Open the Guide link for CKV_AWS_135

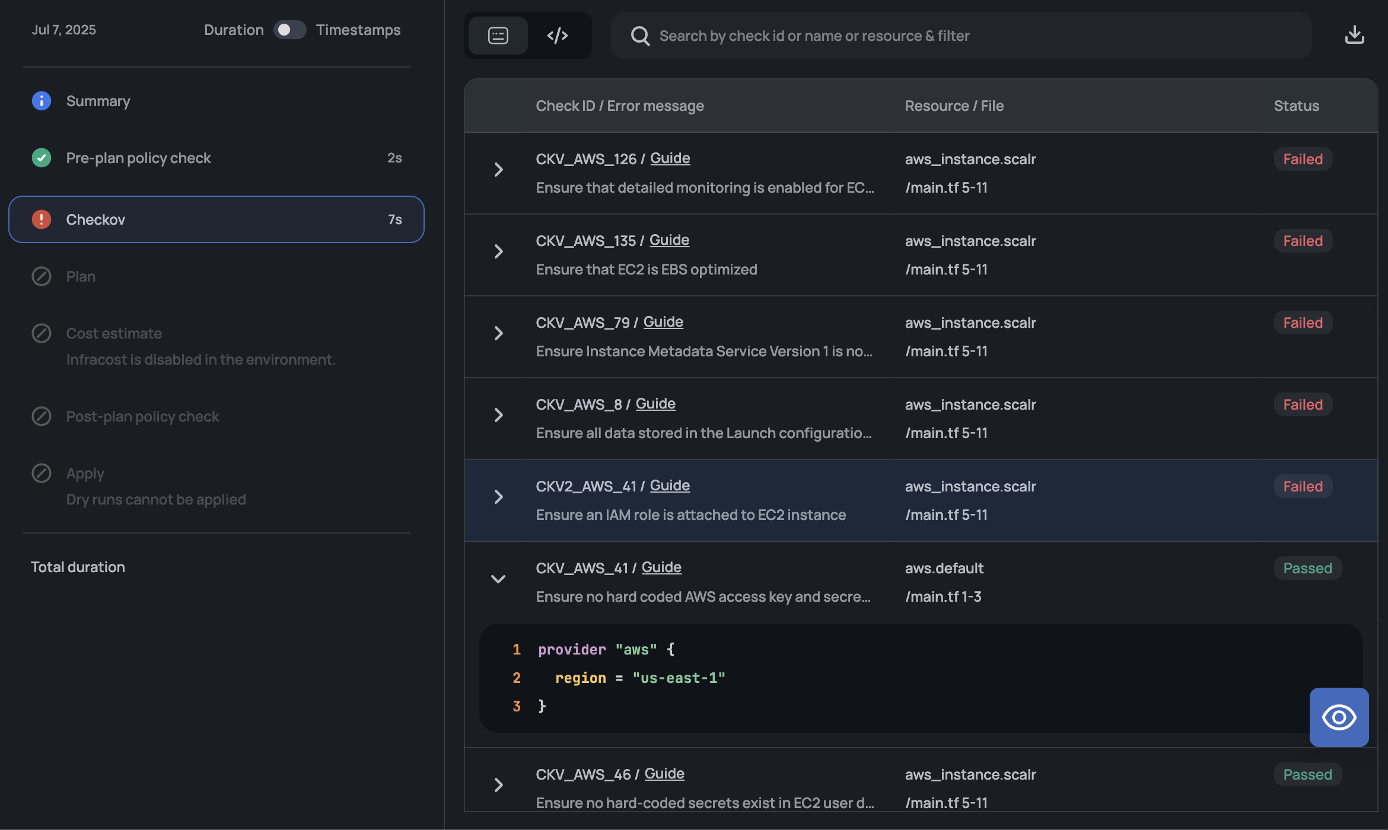click(x=669, y=240)
